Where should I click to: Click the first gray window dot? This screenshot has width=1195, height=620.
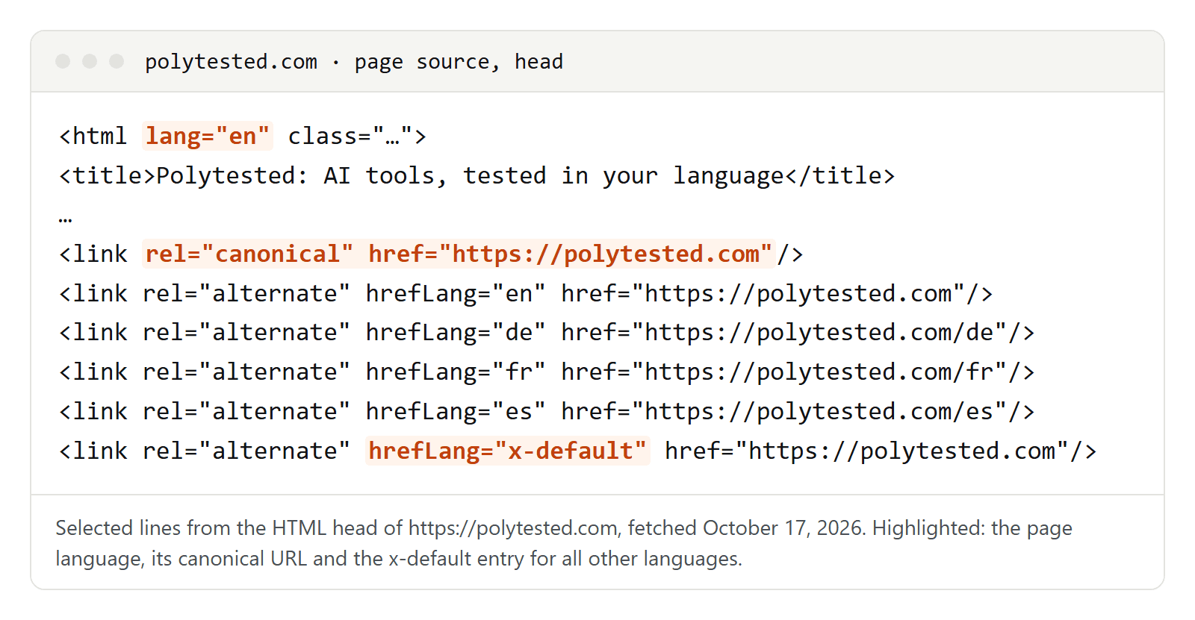63,61
